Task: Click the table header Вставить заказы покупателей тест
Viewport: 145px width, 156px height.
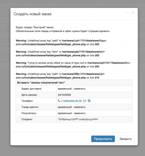Action: [41, 83]
